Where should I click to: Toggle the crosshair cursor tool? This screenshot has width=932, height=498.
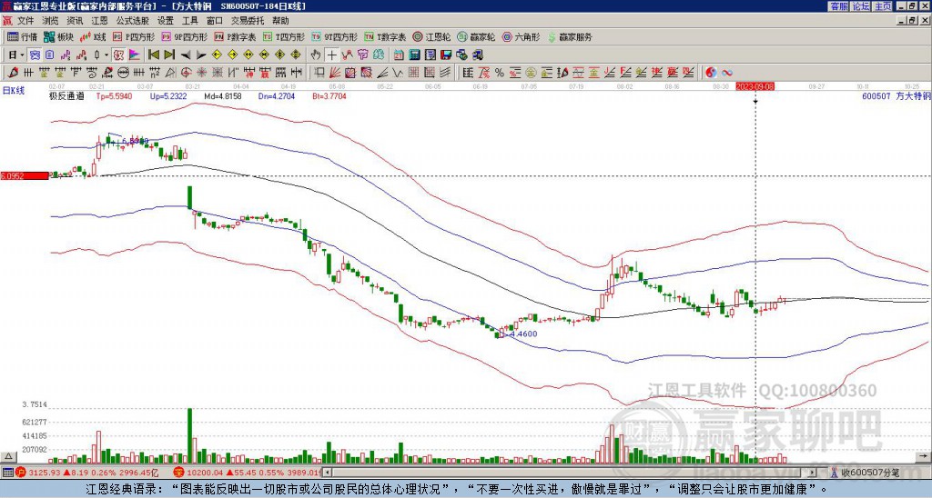331,55
